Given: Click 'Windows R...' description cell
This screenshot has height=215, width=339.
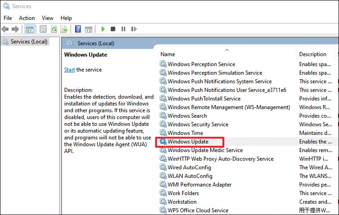Looking at the screenshot, I should (315, 107).
